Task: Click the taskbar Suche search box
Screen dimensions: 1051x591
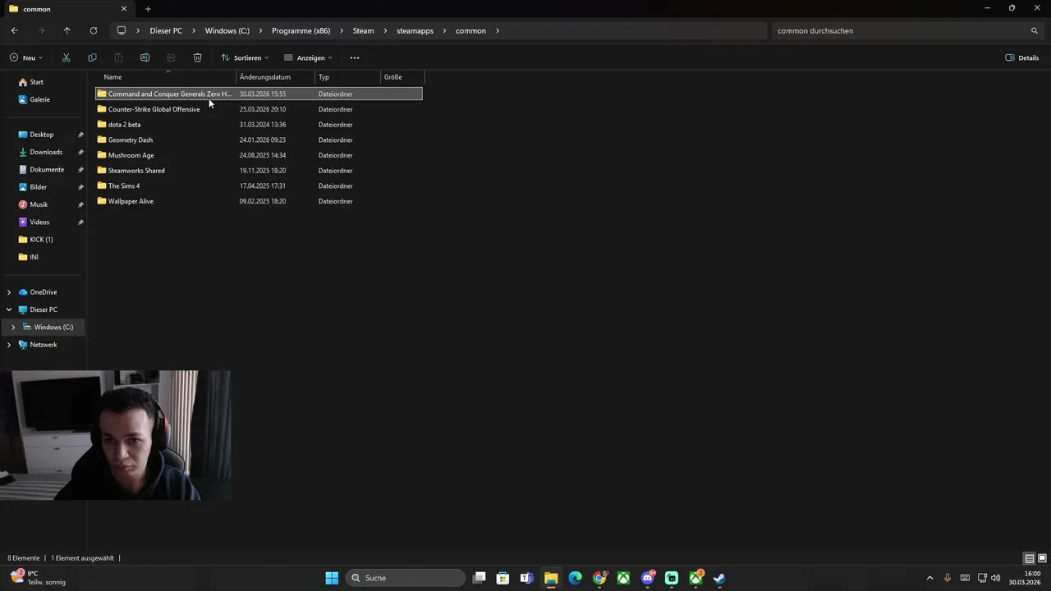Action: (406, 578)
